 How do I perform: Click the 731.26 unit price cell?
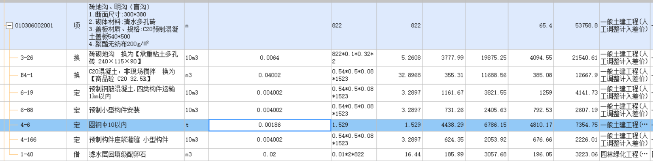(x=444, y=110)
